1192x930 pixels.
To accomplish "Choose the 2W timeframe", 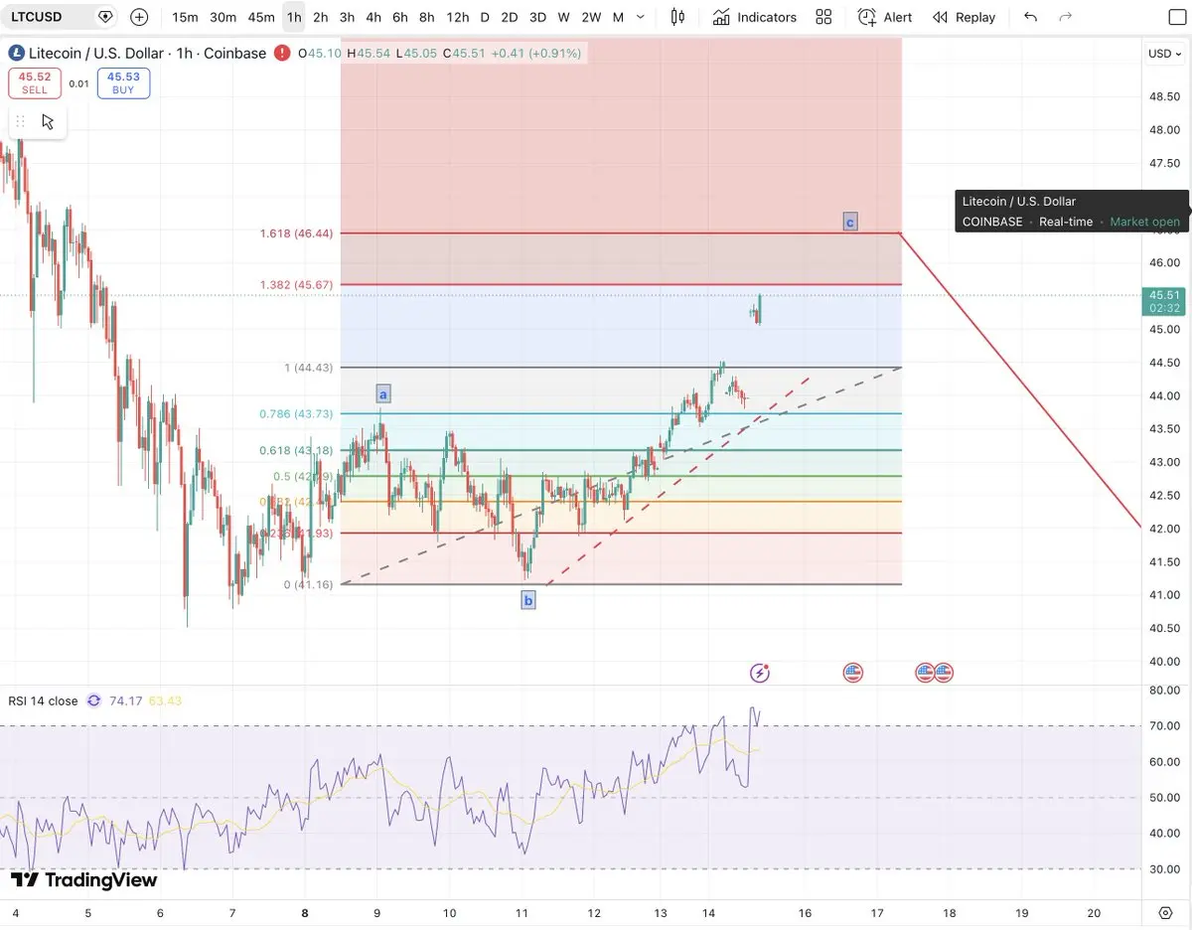I will coord(591,17).
